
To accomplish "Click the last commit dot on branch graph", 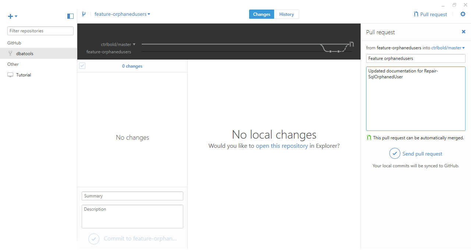I will 339,51.
